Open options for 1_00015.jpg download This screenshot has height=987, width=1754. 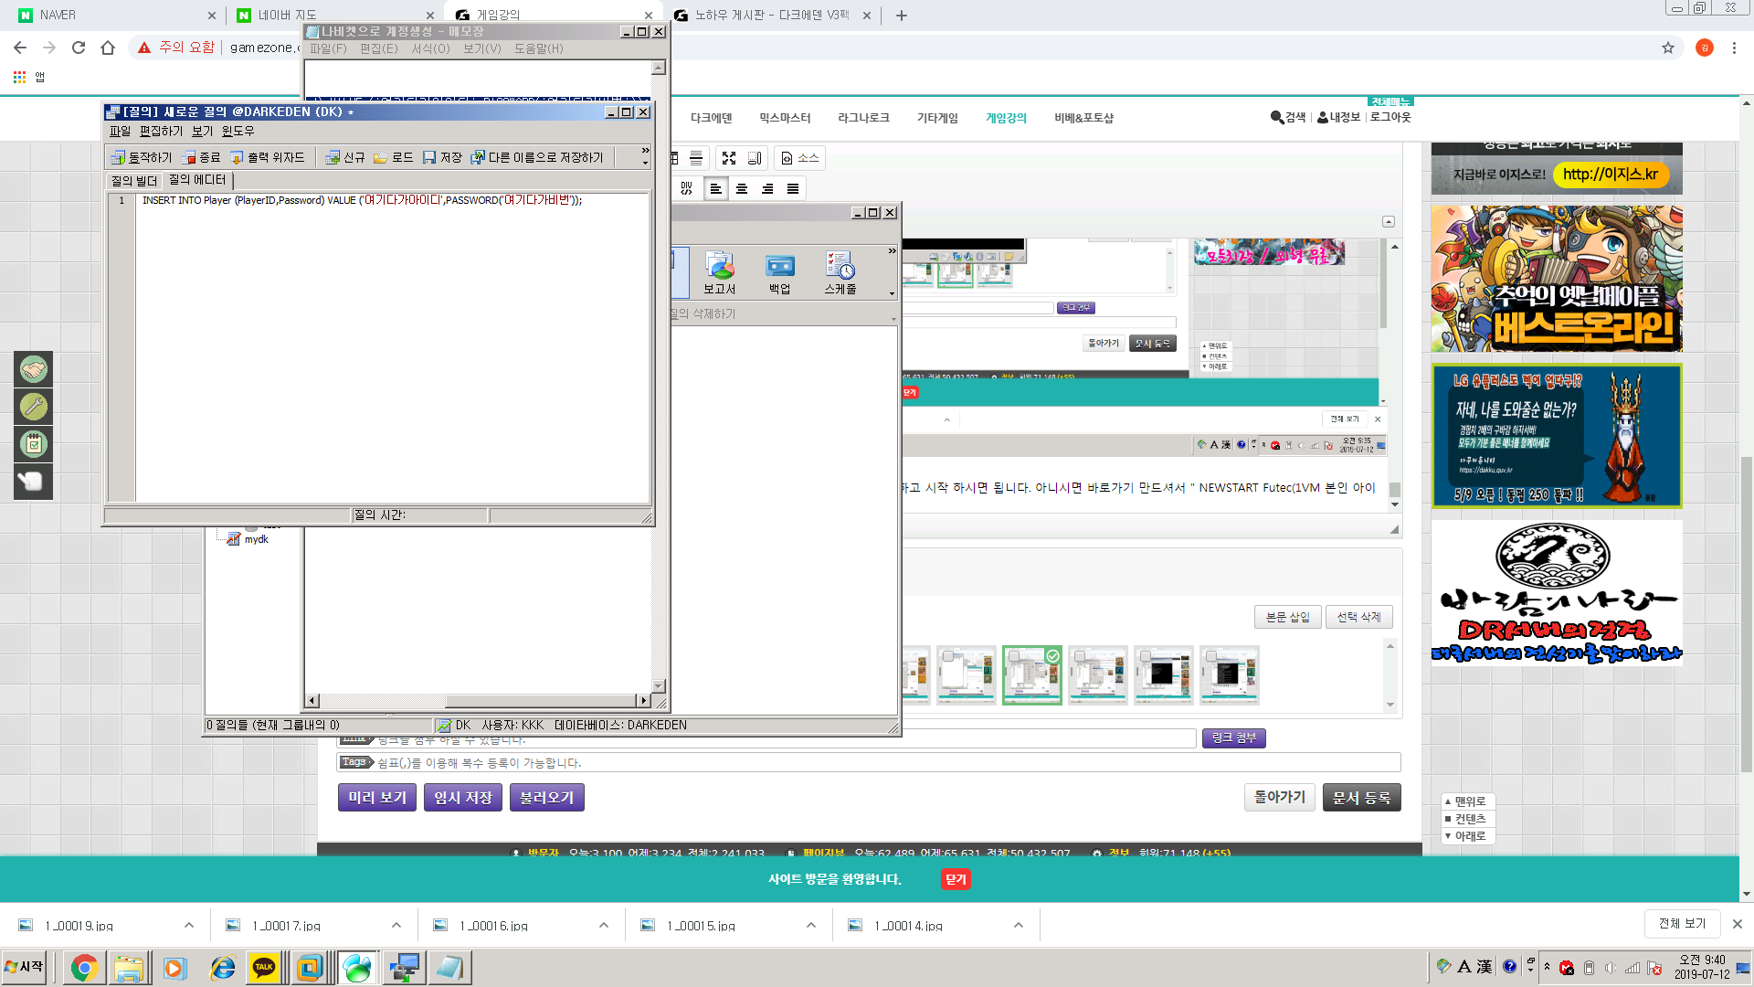click(811, 925)
